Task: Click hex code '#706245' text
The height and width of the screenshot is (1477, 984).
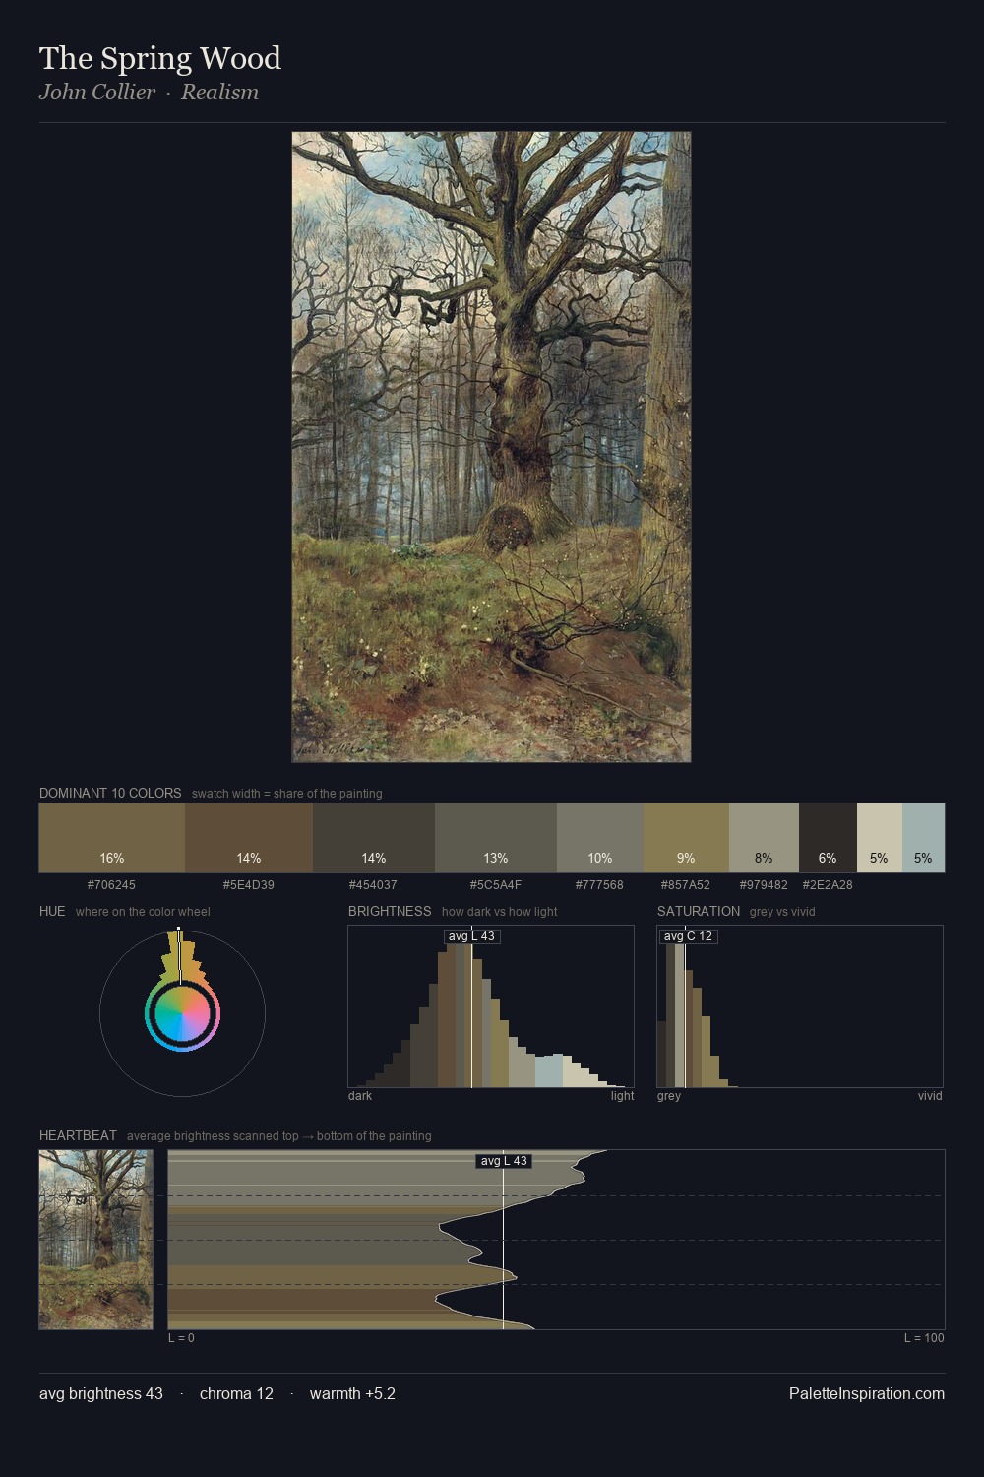Action: tap(112, 885)
